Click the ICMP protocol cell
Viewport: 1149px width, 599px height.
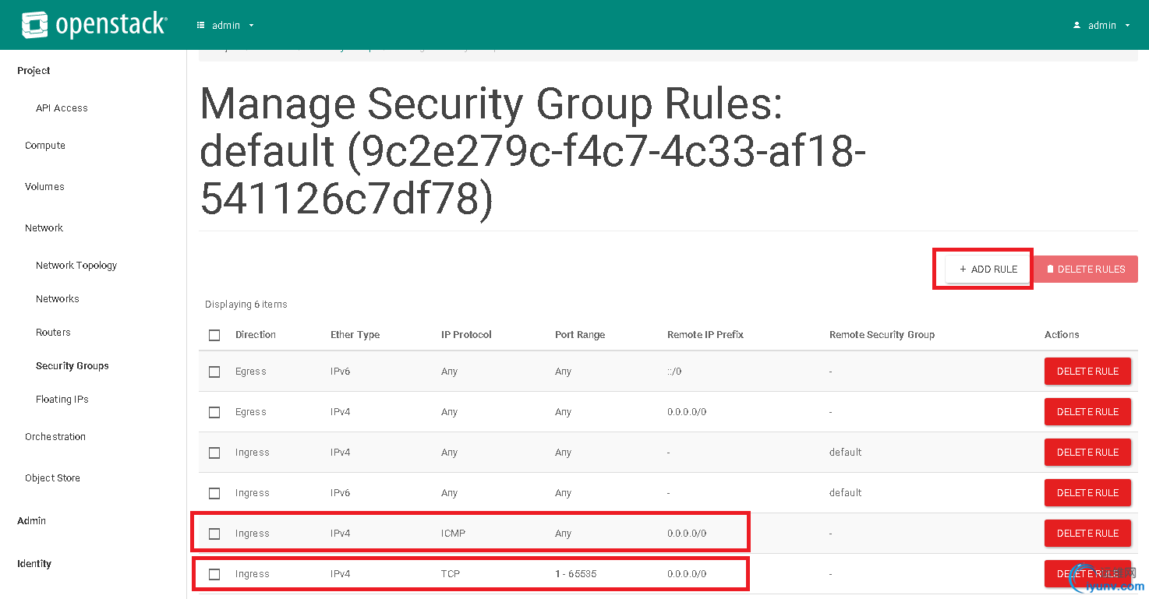click(453, 534)
